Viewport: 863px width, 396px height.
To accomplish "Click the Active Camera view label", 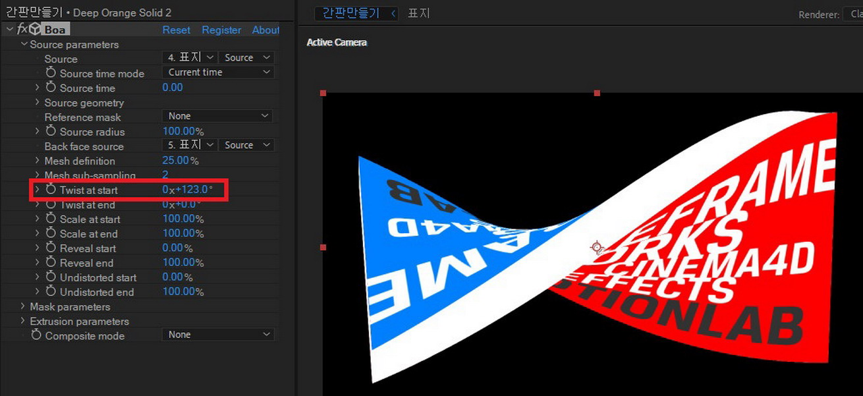I will [337, 42].
